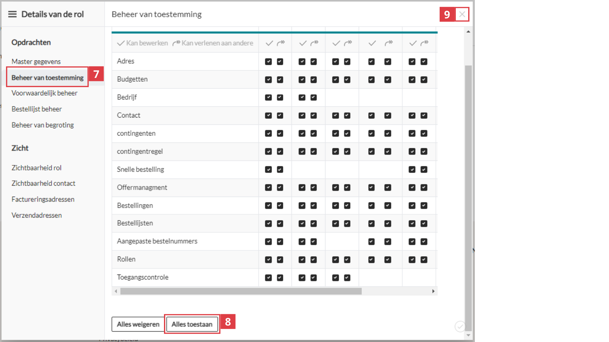Click the table's scroll right arrow
Viewport: 609px width, 342px height.
[433, 291]
